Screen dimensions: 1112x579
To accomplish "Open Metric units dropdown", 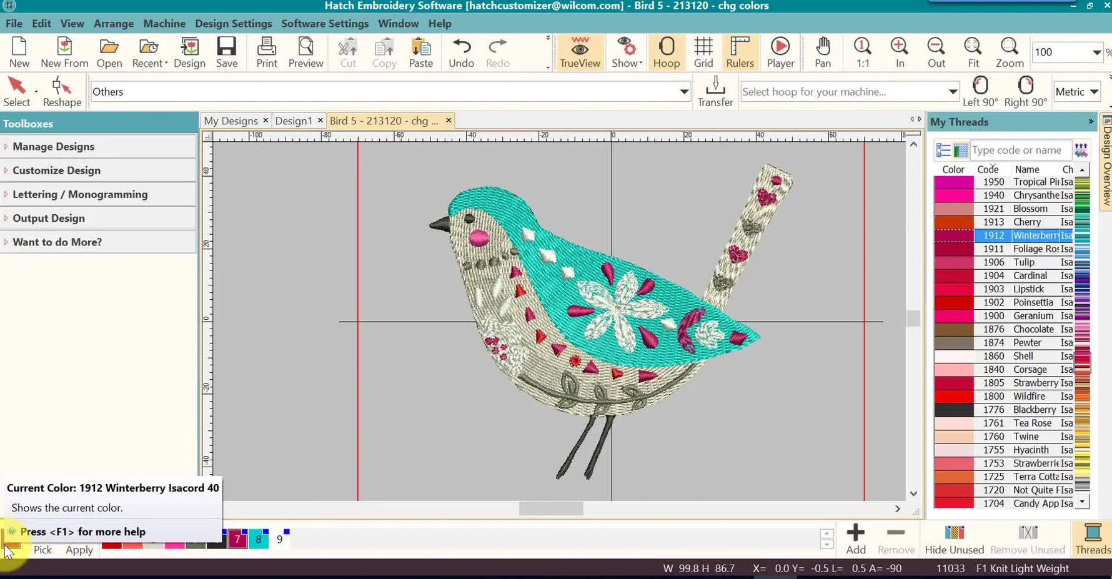I will click(1094, 92).
